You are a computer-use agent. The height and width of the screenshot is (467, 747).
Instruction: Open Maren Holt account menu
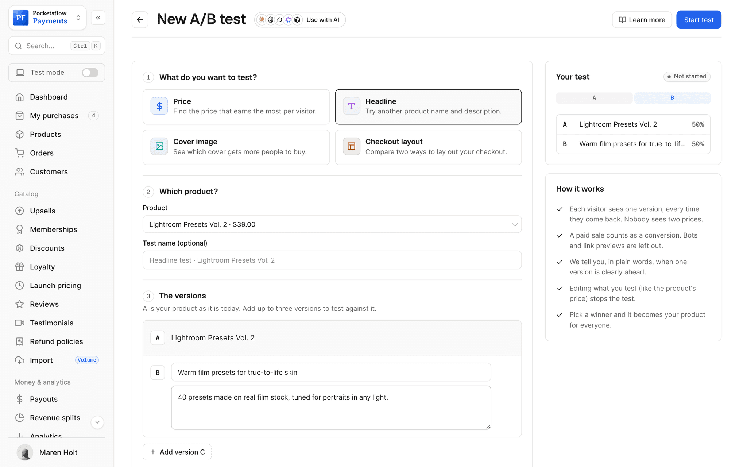[57, 452]
